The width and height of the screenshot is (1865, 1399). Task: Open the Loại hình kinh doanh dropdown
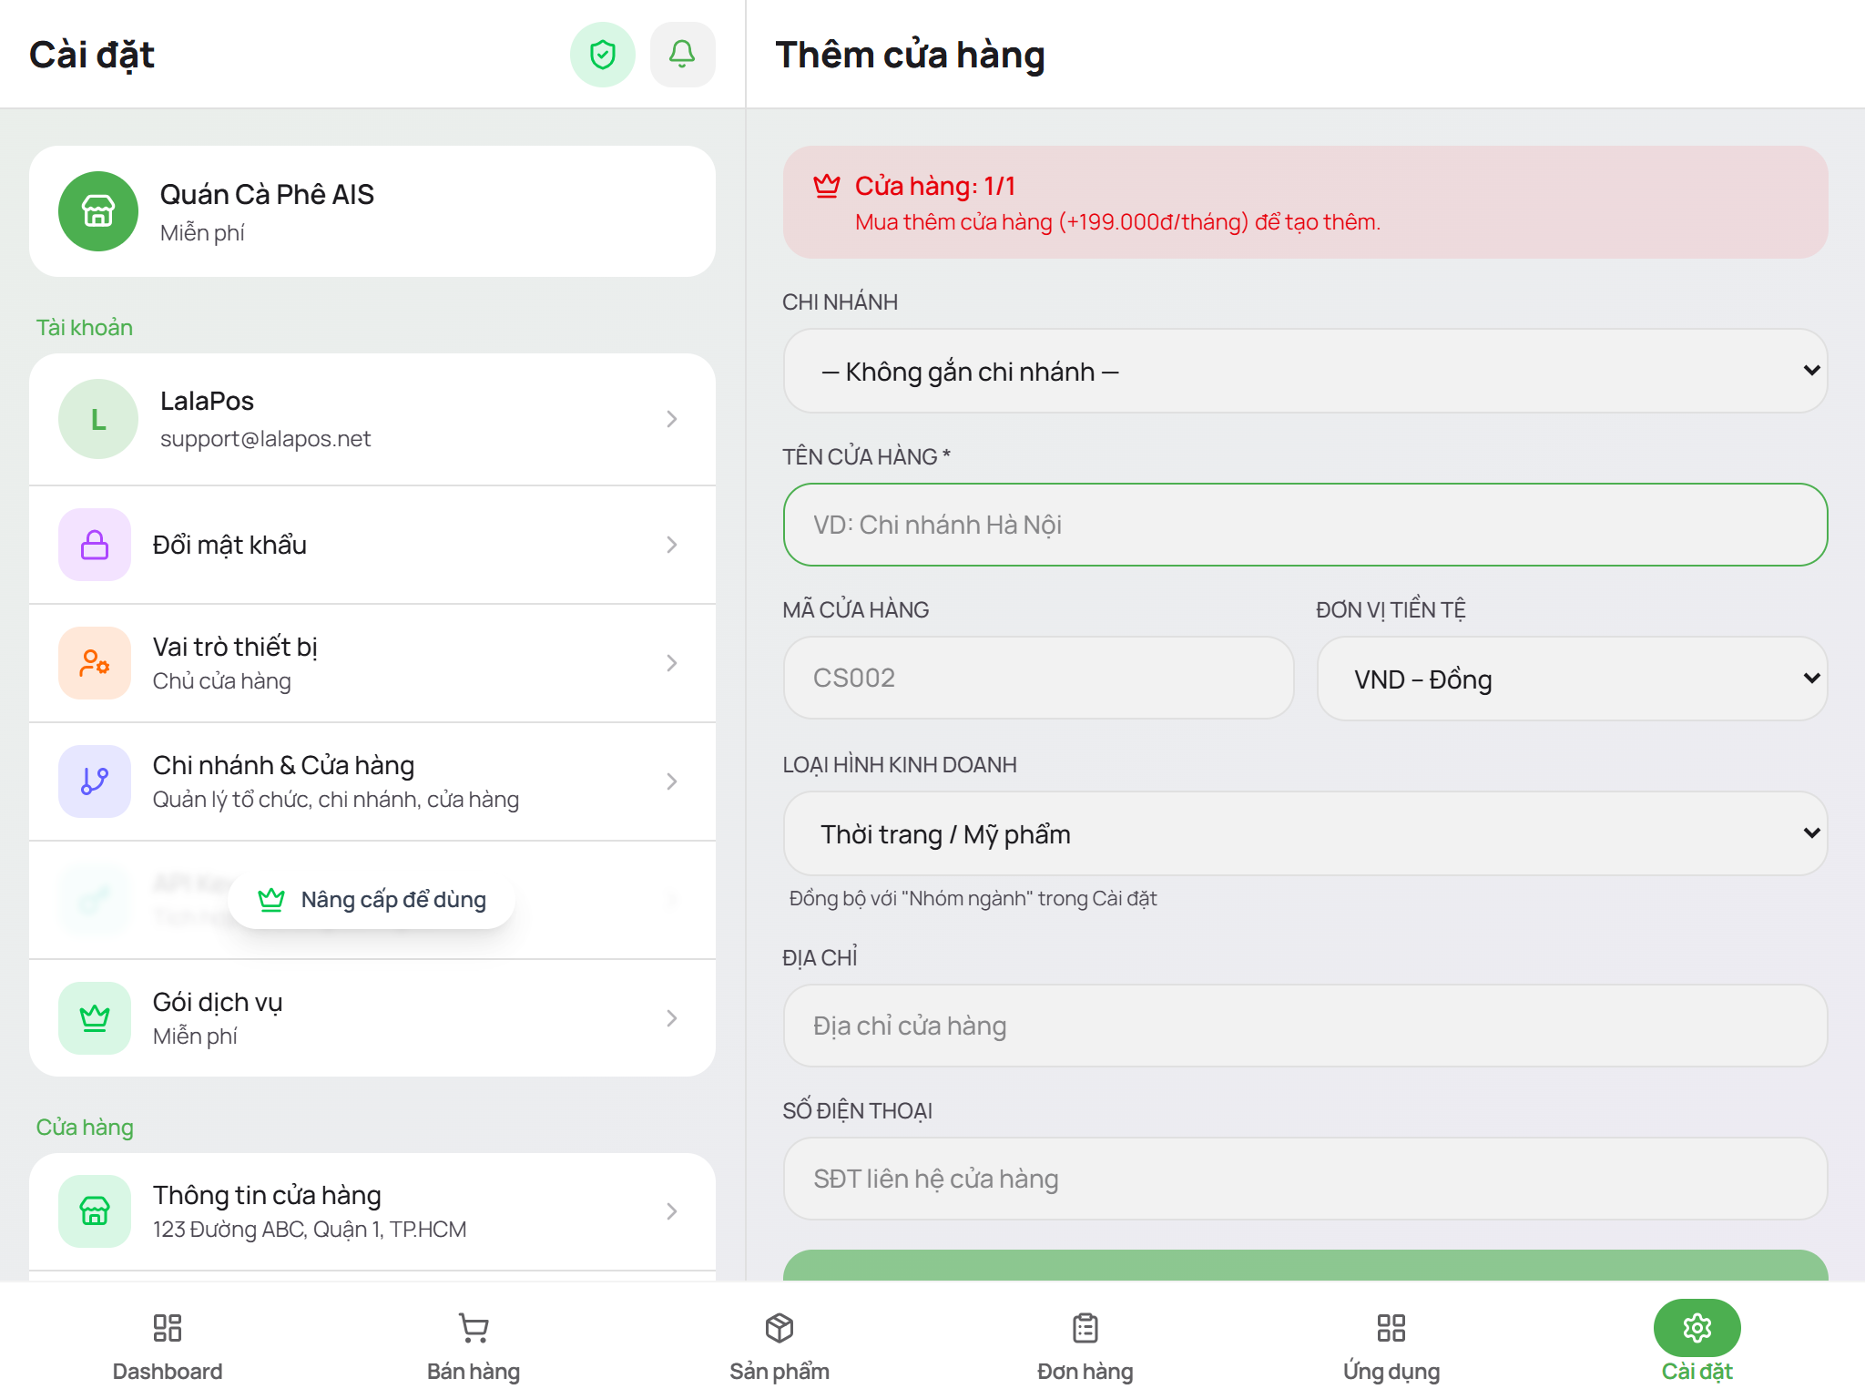(x=1305, y=833)
